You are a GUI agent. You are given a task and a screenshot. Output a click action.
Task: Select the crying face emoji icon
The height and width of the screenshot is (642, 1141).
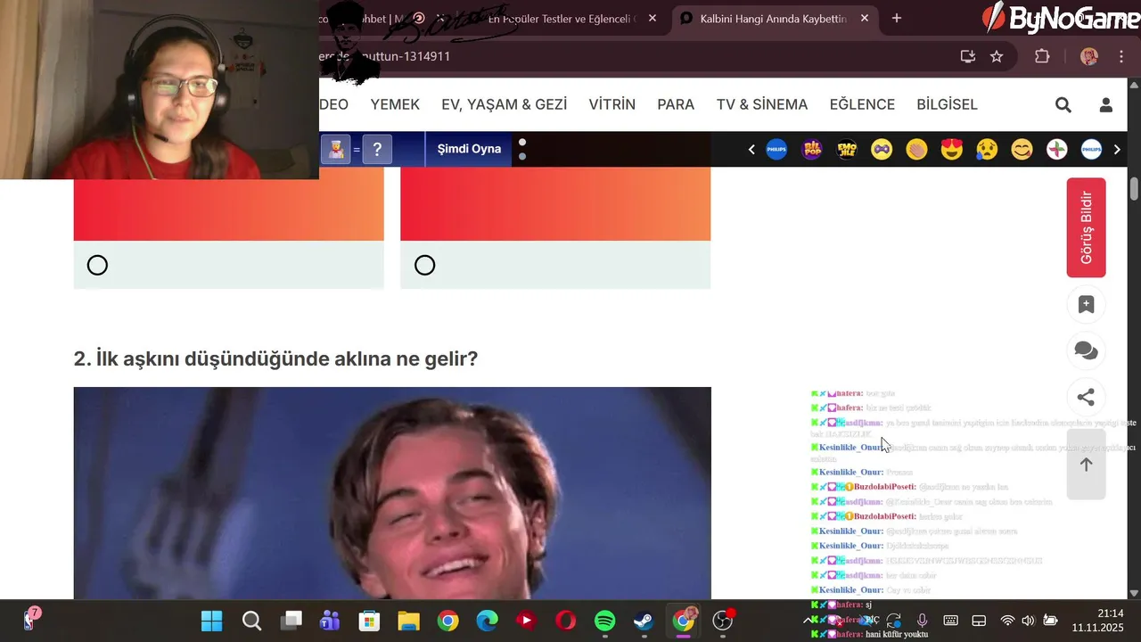[987, 149]
